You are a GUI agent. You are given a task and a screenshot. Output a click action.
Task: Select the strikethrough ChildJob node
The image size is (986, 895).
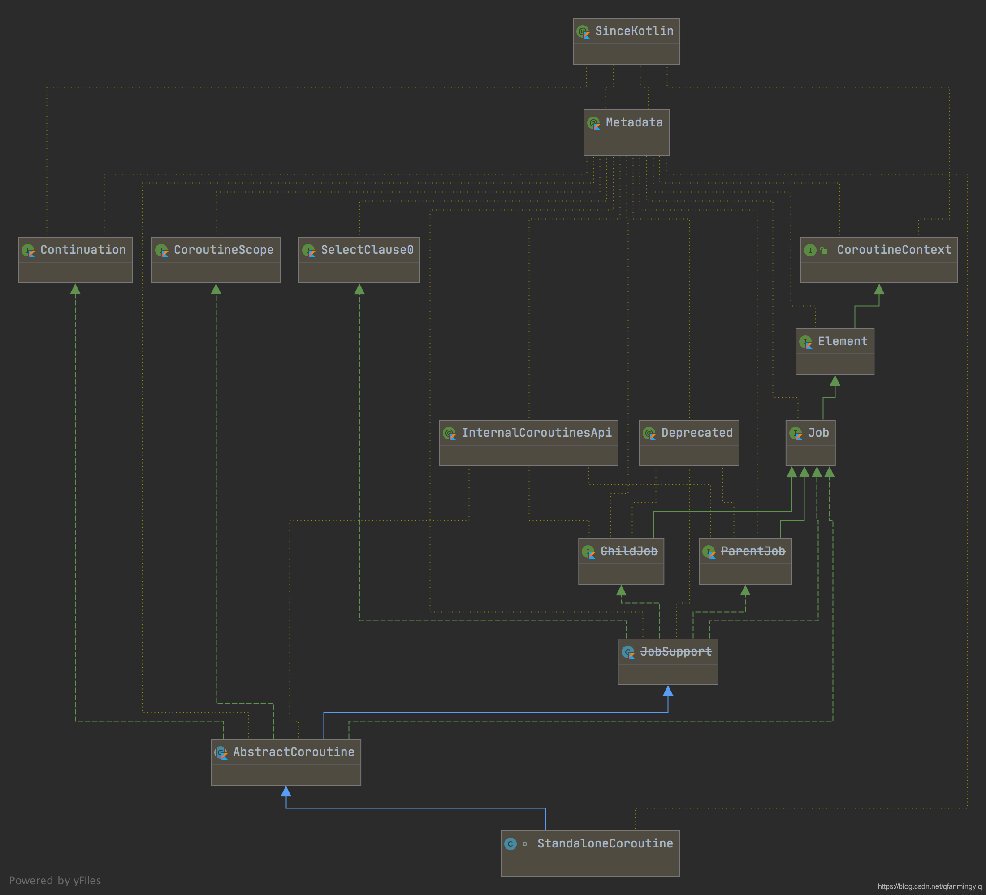[x=628, y=552]
